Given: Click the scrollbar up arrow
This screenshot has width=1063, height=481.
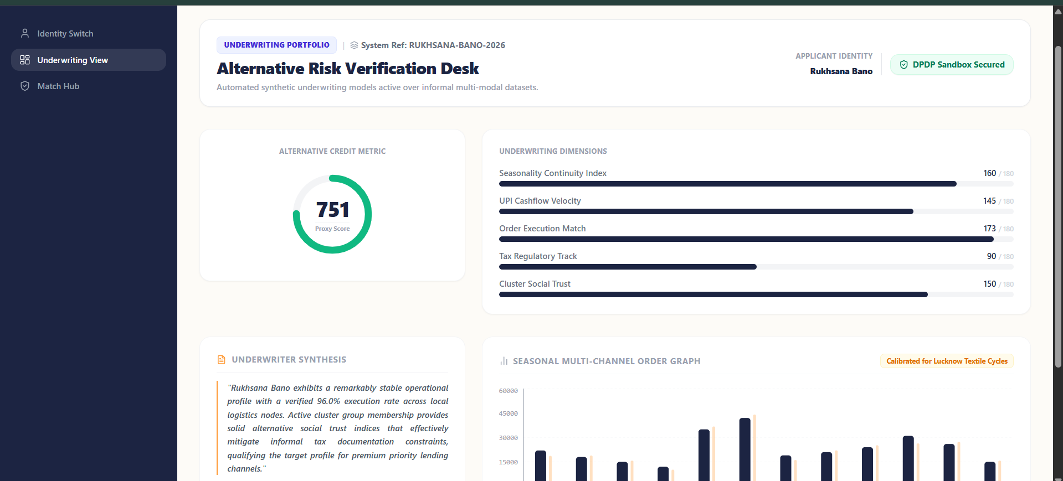Looking at the screenshot, I should click(x=1058, y=11).
